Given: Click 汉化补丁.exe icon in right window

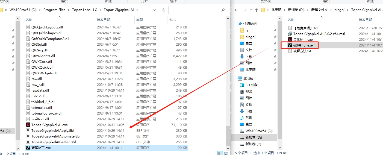Looking at the screenshot, I should coord(290,40).
